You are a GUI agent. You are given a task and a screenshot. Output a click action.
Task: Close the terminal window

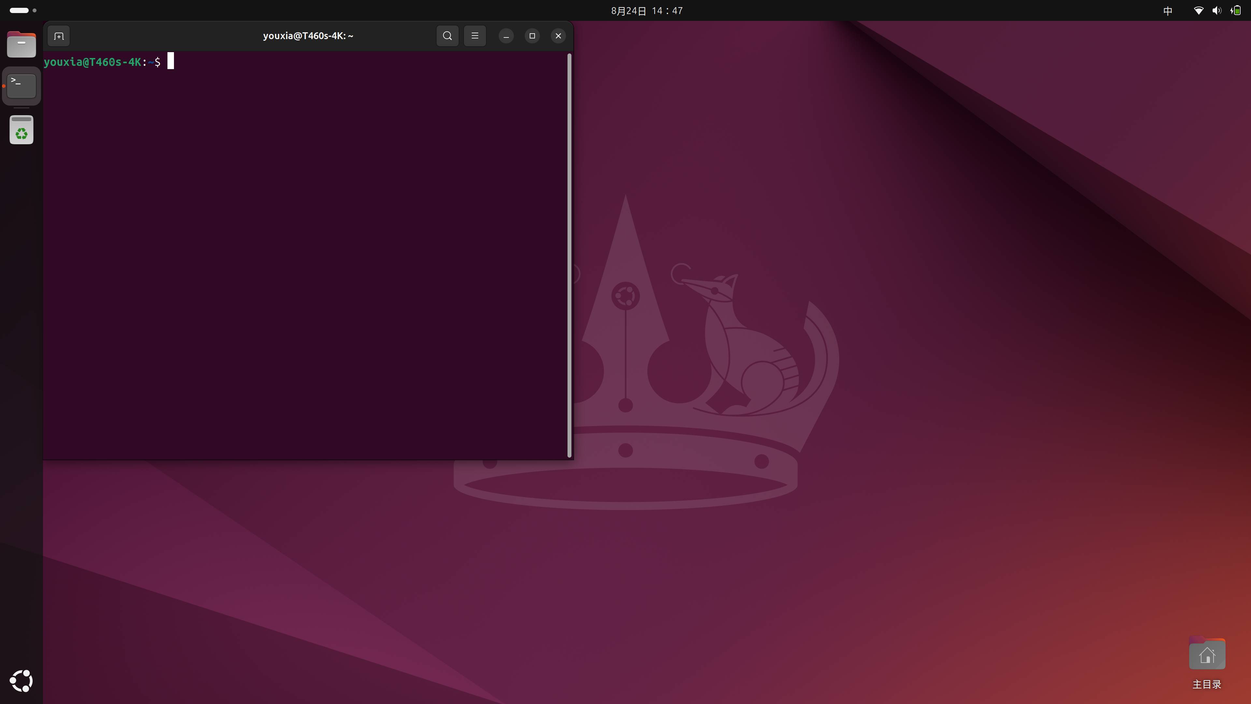[x=558, y=36]
